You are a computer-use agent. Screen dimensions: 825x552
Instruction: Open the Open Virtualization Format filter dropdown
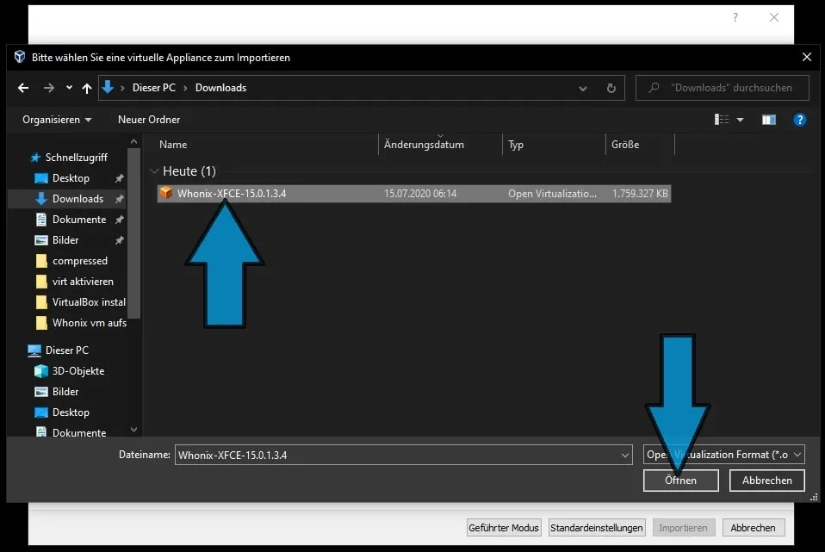pyautogui.click(x=723, y=455)
